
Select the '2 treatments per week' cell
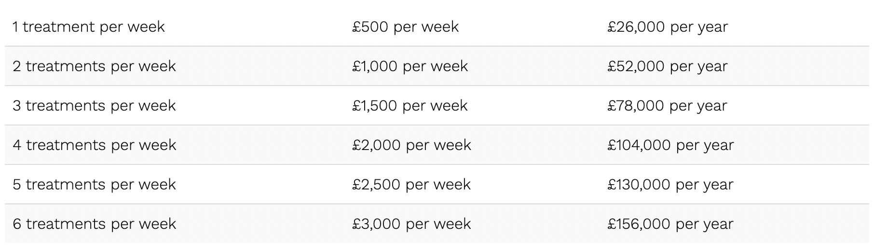click(x=94, y=66)
